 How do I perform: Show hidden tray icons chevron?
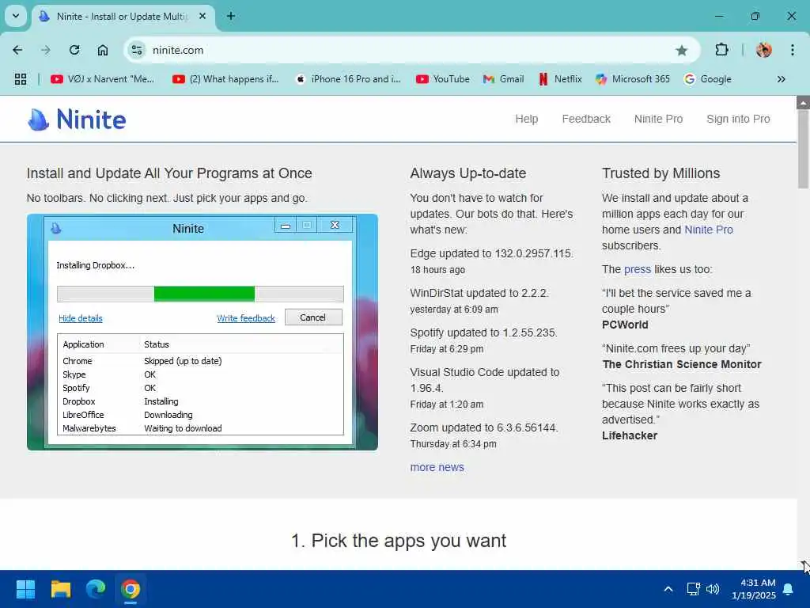point(668,589)
